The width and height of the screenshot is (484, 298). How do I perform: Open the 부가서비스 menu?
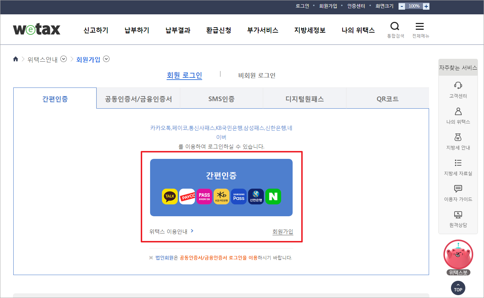(x=263, y=30)
